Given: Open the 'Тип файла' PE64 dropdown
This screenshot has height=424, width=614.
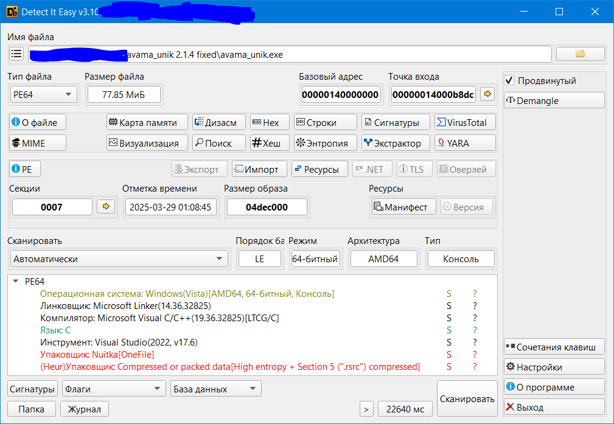Looking at the screenshot, I should (43, 94).
